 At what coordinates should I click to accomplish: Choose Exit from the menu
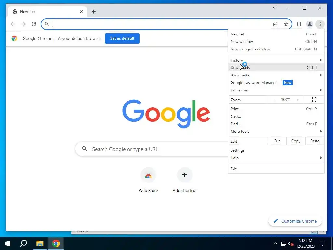coord(276,169)
